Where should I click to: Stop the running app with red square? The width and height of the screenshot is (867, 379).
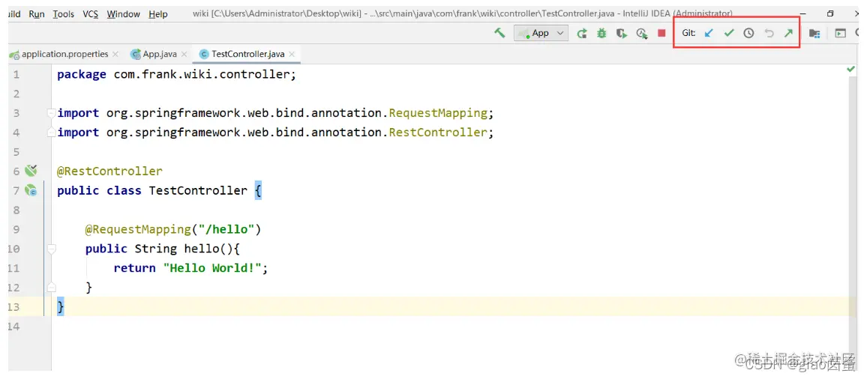pos(661,33)
